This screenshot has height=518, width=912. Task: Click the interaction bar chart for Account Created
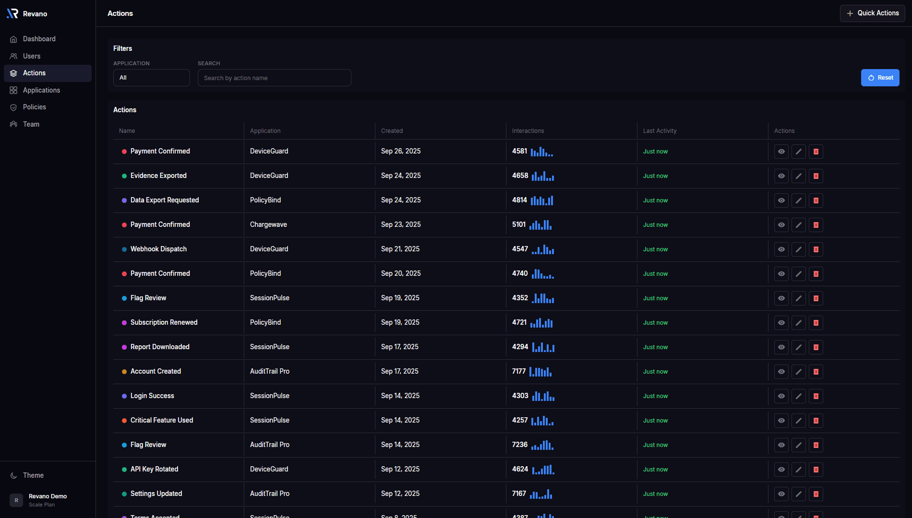point(540,372)
